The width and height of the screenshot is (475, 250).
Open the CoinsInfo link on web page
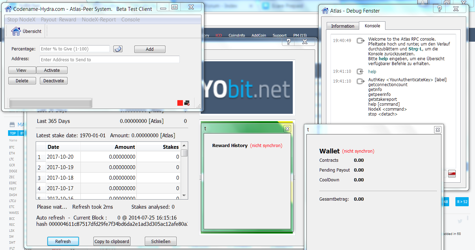point(236,35)
